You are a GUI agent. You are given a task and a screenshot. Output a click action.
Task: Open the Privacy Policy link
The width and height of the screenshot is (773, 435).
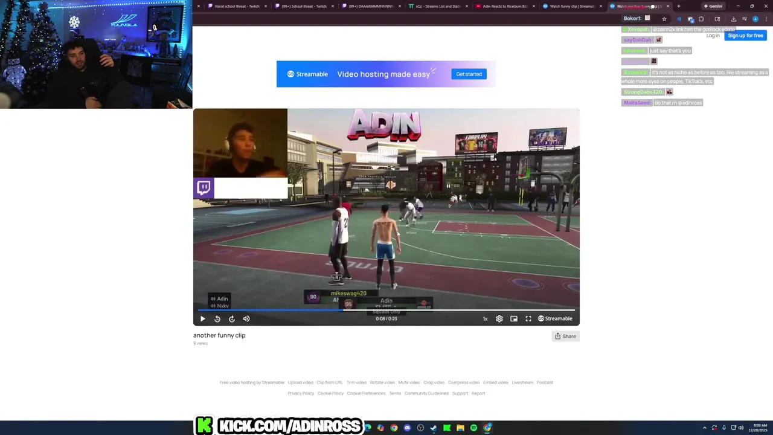(x=301, y=393)
